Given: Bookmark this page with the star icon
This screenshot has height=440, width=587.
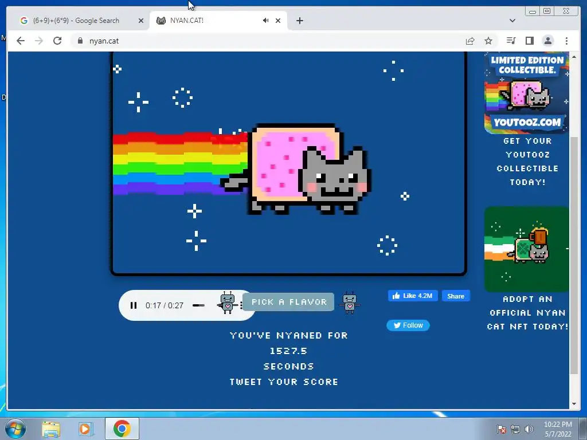Looking at the screenshot, I should [x=488, y=41].
